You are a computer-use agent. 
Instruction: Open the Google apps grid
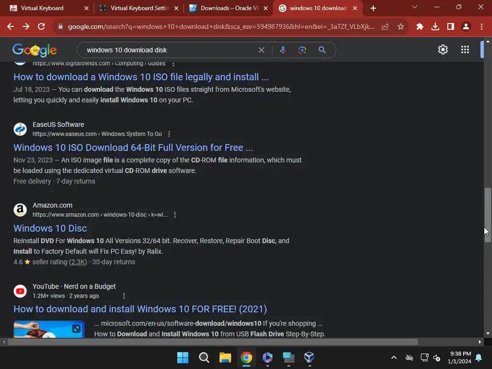tap(465, 49)
